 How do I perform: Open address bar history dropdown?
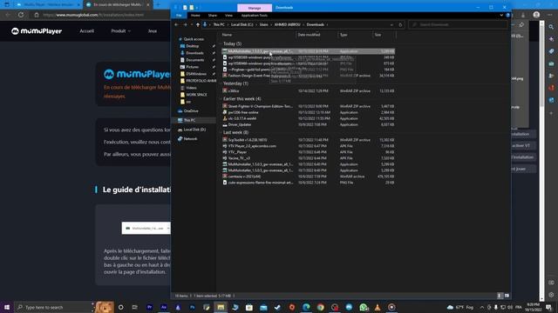click(x=391, y=25)
